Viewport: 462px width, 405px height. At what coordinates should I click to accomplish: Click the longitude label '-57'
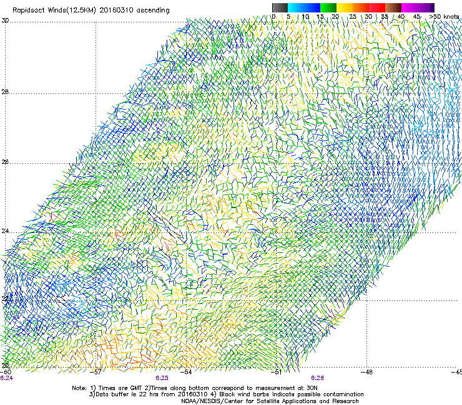96,372
